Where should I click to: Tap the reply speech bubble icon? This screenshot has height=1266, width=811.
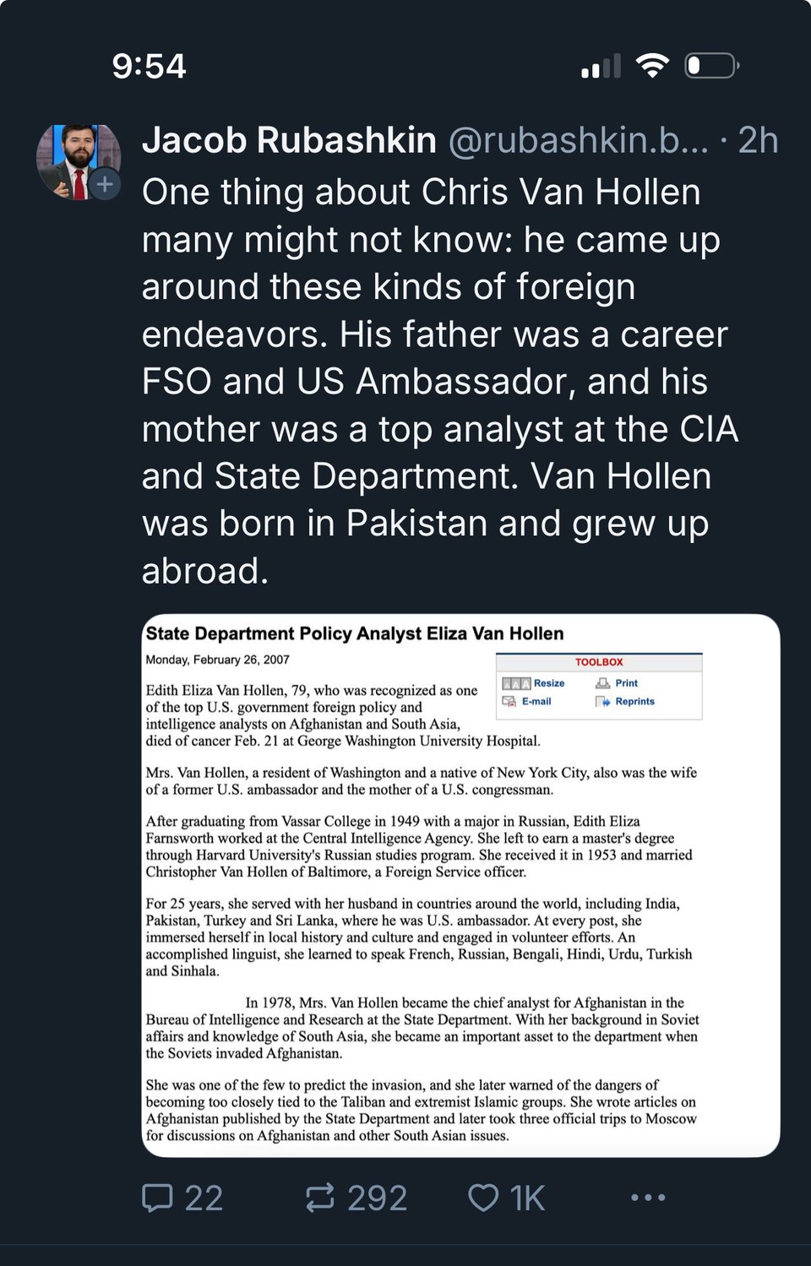[158, 1198]
